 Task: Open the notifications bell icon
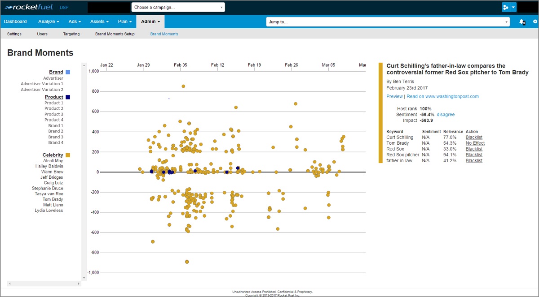coord(521,22)
